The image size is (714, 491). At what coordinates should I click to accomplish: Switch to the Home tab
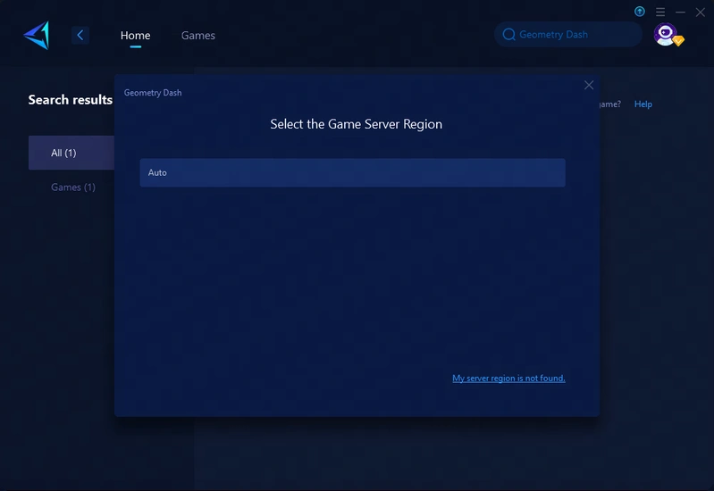136,36
